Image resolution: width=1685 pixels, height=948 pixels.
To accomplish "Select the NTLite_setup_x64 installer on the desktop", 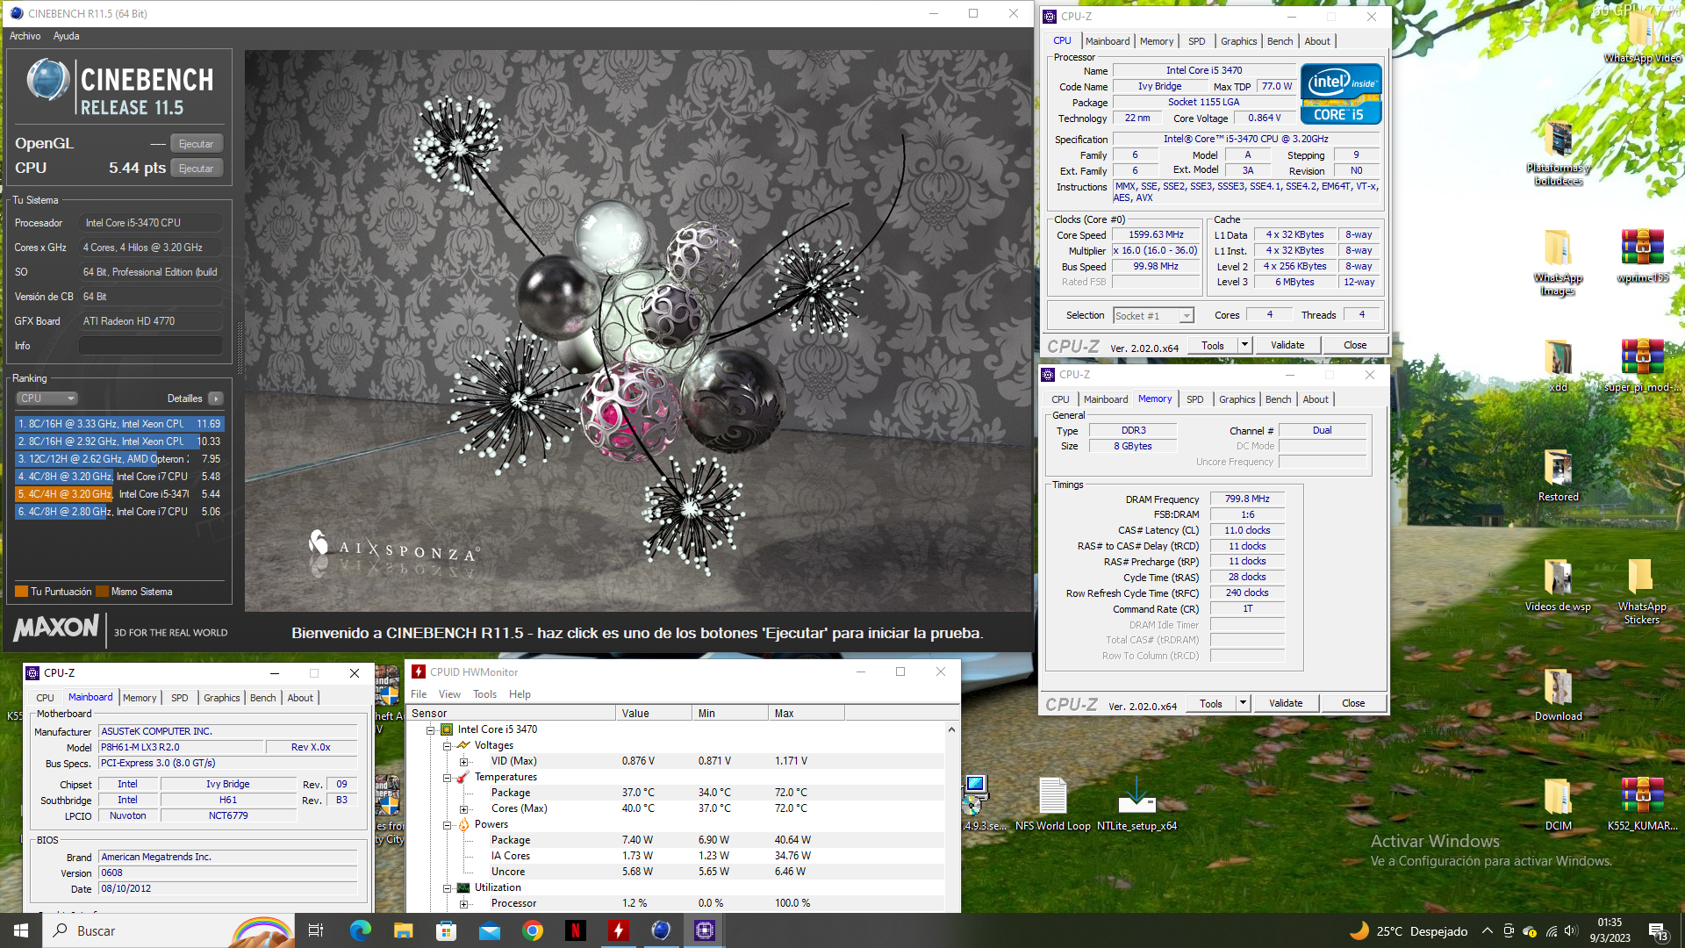I will click(x=1136, y=804).
